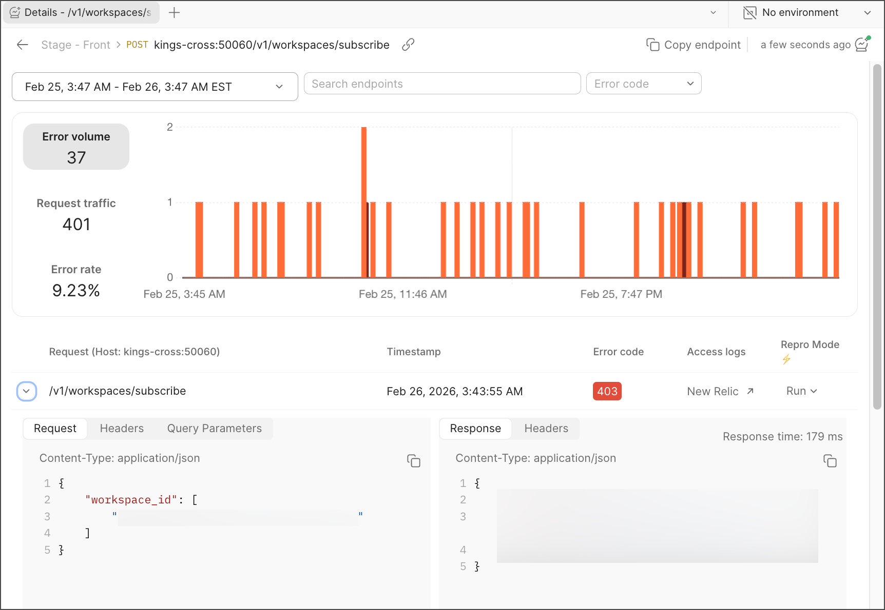Switch to the Query Parameters tab
885x610 pixels.
tap(214, 429)
